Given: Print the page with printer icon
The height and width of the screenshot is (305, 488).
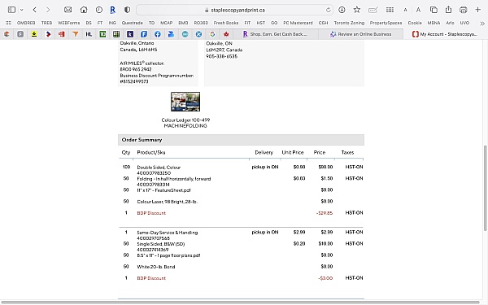Looking at the screenshot, I should (464, 10).
